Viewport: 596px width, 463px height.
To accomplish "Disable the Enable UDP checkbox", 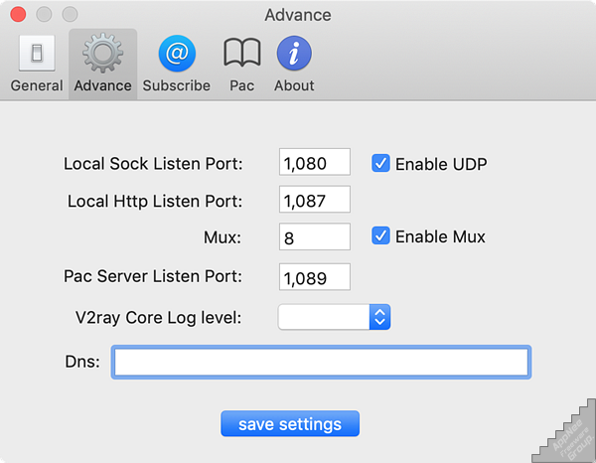I will tap(380, 163).
